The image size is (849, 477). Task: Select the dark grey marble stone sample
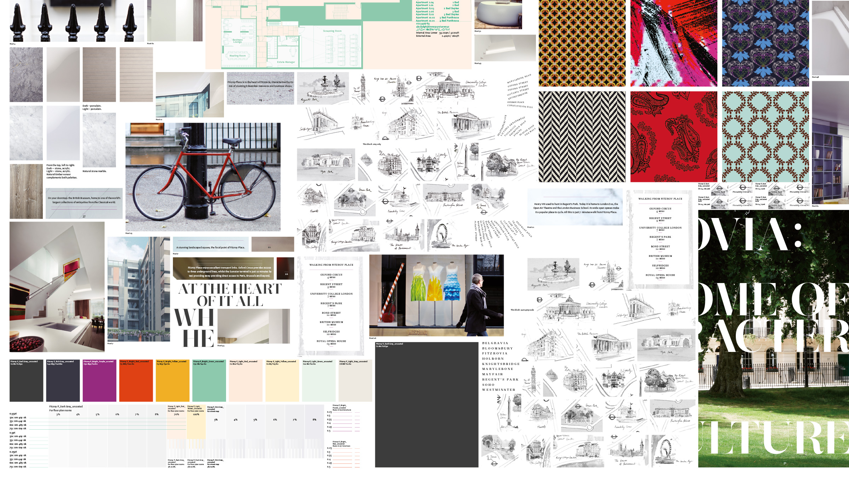pos(26,75)
